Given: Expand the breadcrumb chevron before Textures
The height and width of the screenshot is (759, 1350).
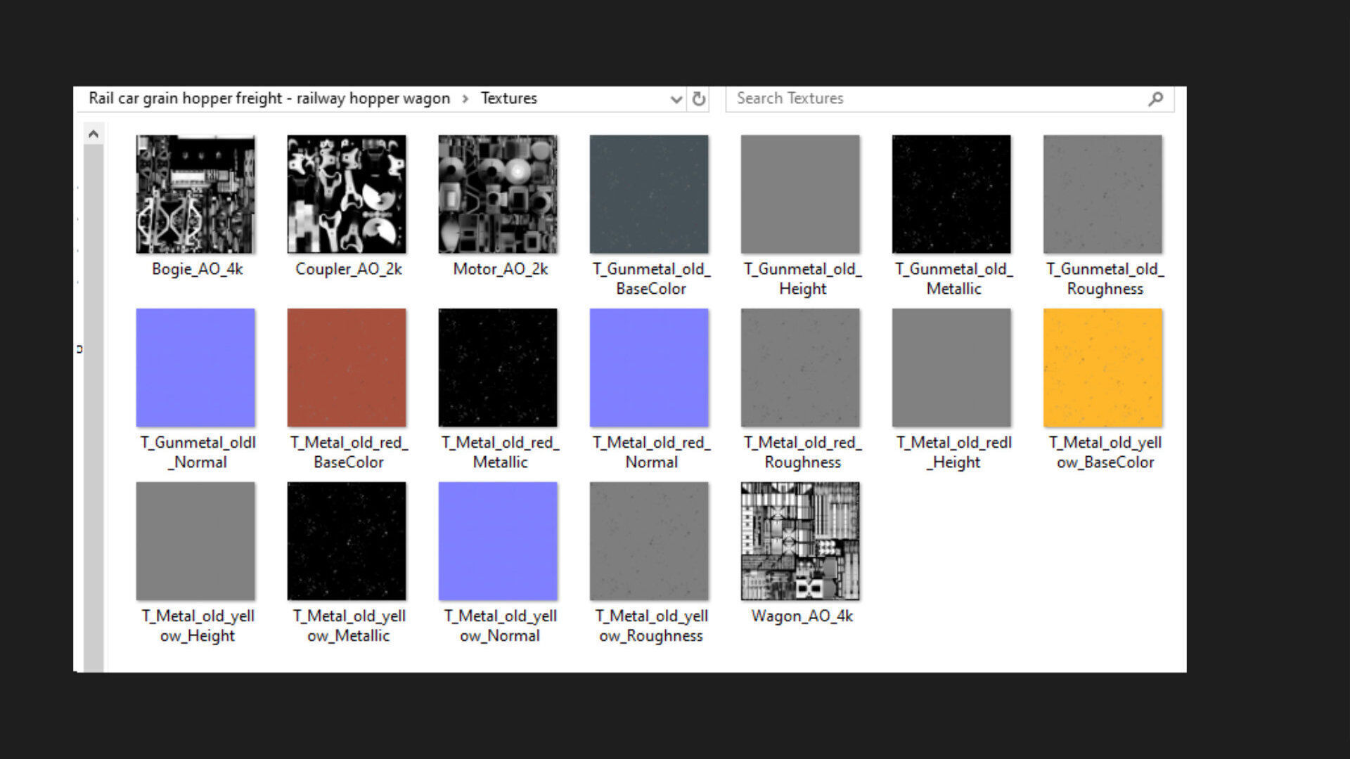Looking at the screenshot, I should [x=465, y=99].
